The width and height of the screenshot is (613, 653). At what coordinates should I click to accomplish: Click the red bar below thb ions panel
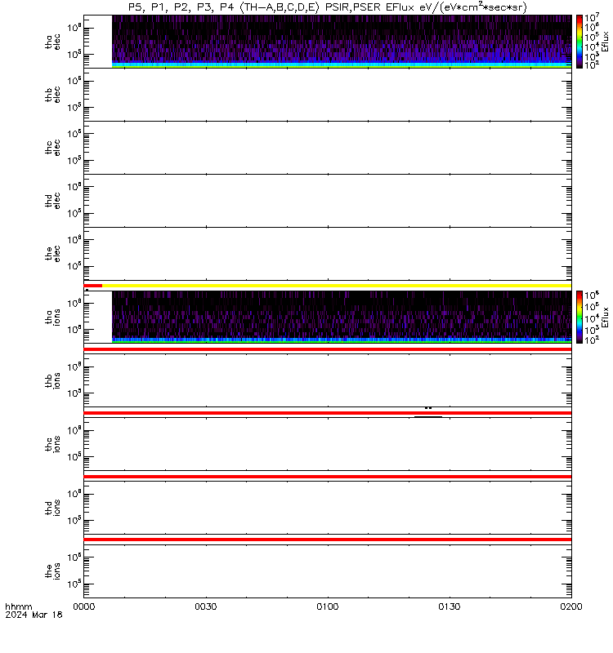point(328,413)
